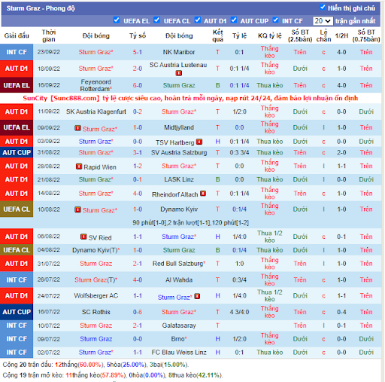Click red card icon beside Rheindorf Altach
Screen dimensions: 385x382
[203, 194]
